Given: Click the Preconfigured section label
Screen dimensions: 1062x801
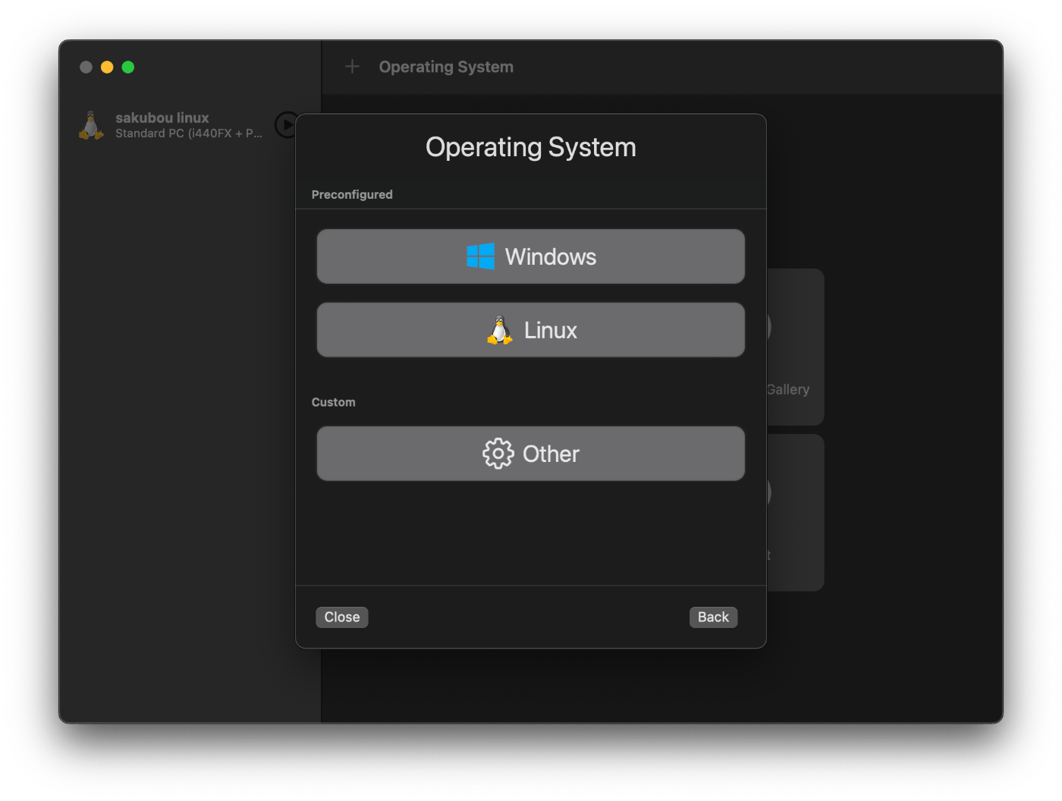Looking at the screenshot, I should point(352,195).
